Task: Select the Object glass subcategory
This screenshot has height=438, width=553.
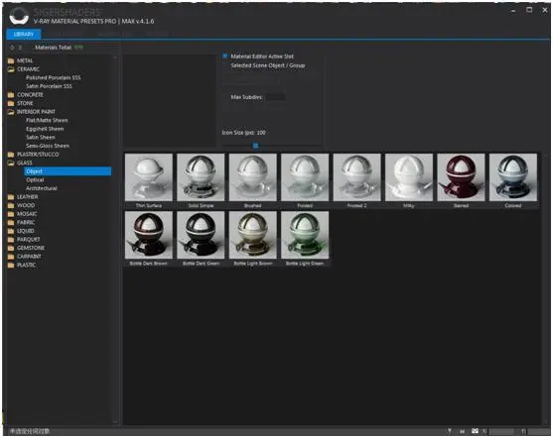Action: 68,171
